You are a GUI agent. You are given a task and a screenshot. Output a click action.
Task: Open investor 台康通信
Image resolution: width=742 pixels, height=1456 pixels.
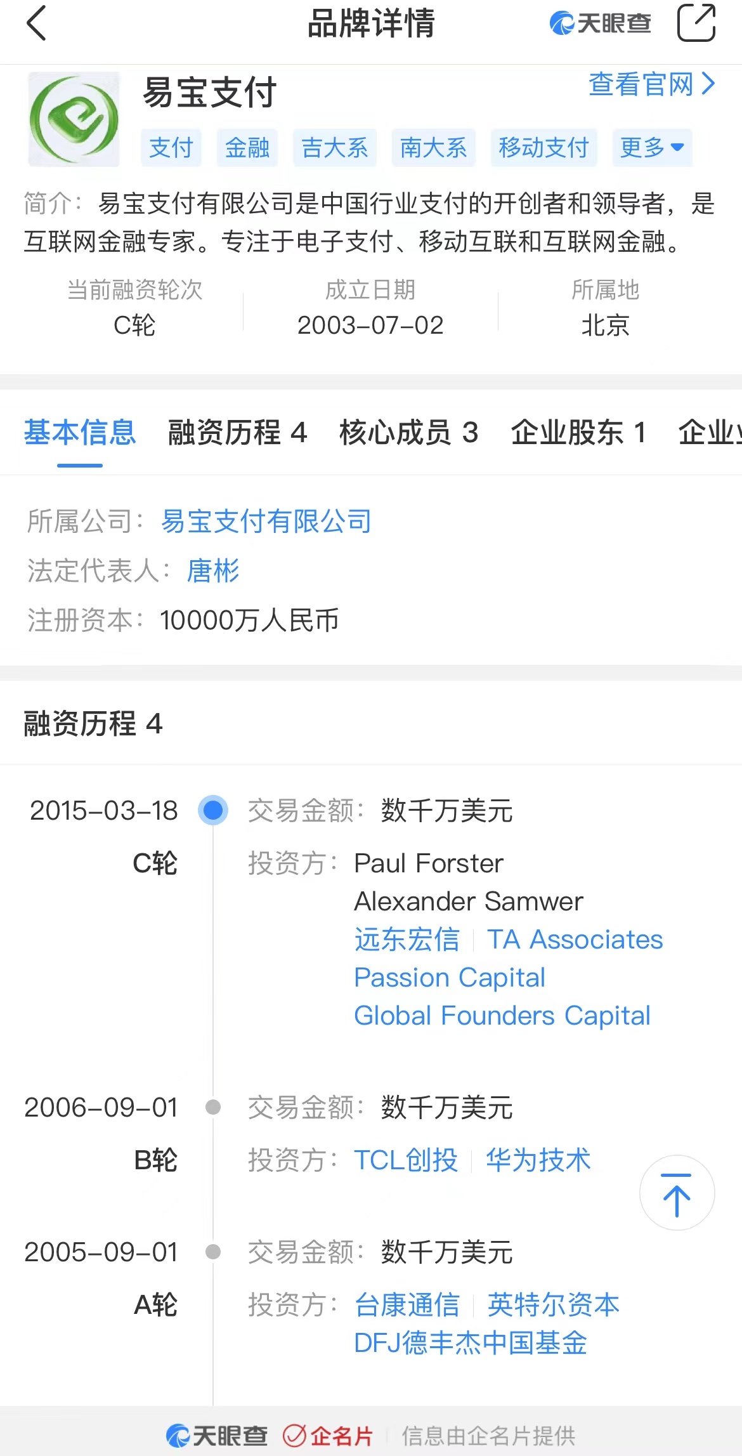point(407,1305)
